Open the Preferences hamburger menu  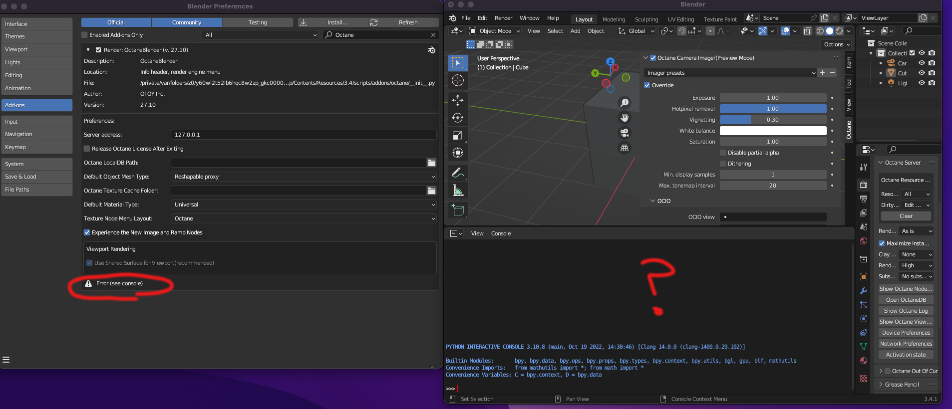[x=6, y=360]
